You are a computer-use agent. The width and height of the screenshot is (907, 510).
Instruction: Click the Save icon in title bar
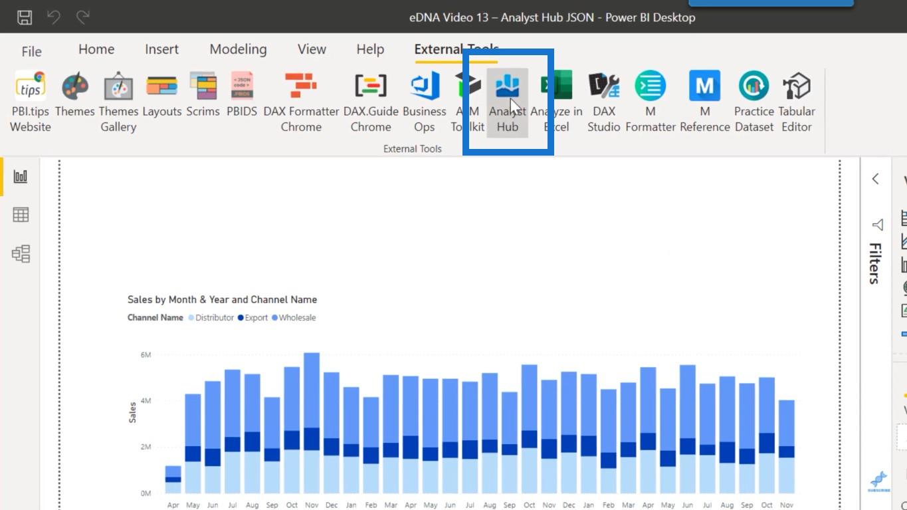point(25,17)
